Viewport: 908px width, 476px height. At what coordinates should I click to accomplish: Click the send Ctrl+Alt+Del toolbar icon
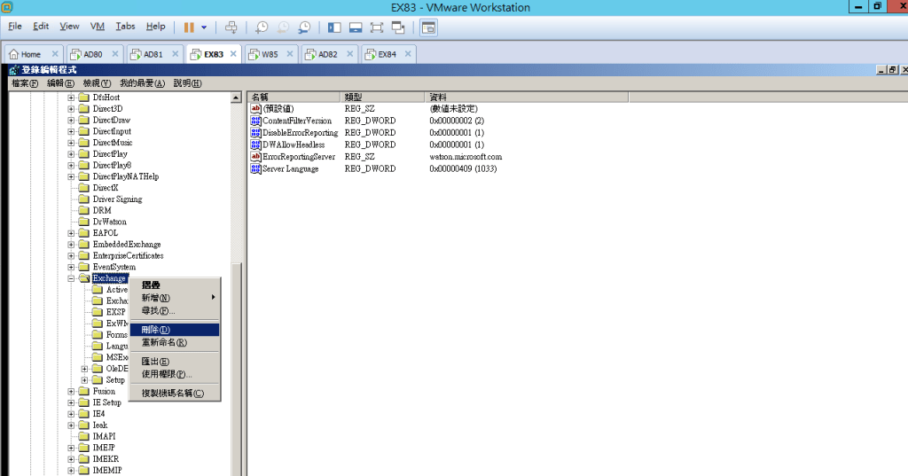[x=231, y=27]
